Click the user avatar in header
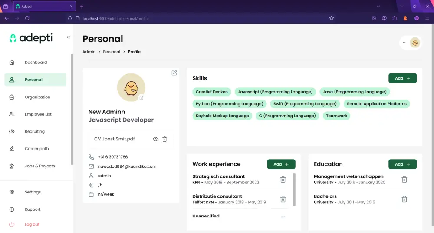The width and height of the screenshot is (434, 233). coord(415,43)
